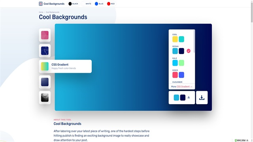This screenshot has height=142, width=253.
Task: Open the pink Trianglify background thumbnail
Action: pyautogui.click(x=45, y=35)
